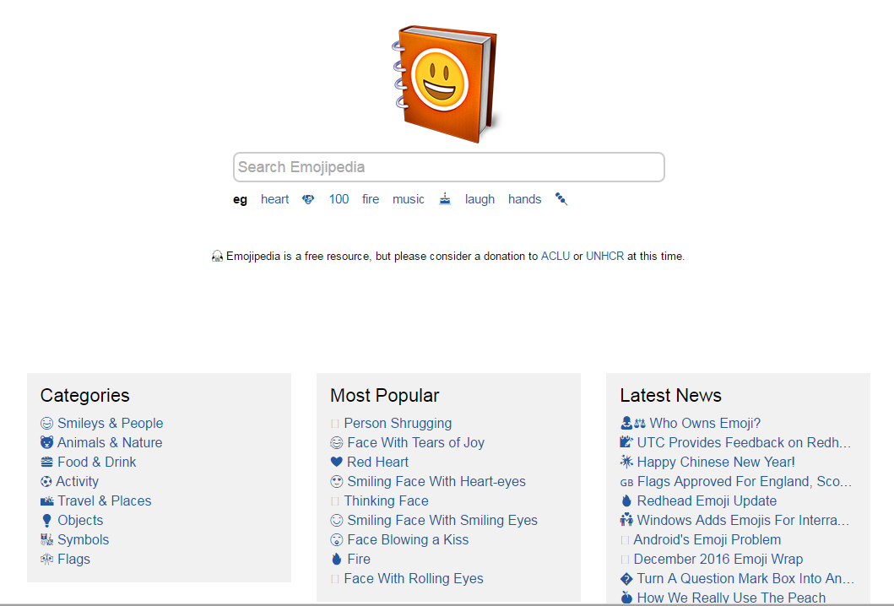Screen dimensions: 894x606
Task: Open Face Blowing a Kiss page
Action: [408, 540]
